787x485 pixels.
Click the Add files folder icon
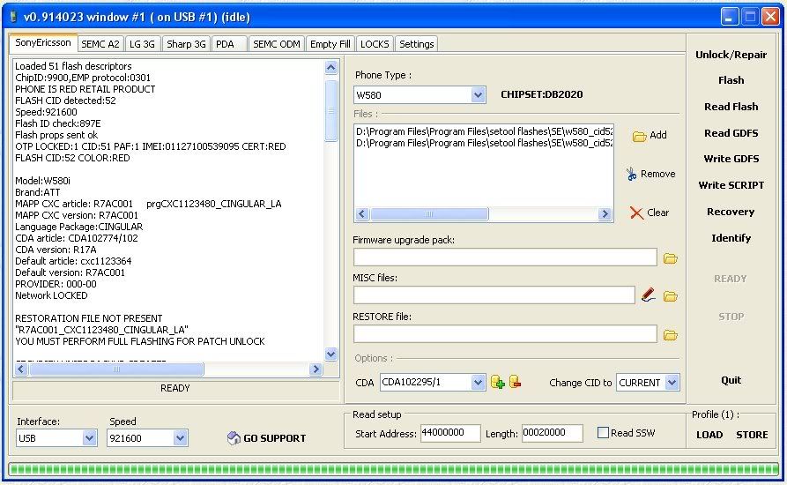tap(640, 136)
